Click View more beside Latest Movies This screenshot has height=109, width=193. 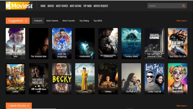(182, 106)
